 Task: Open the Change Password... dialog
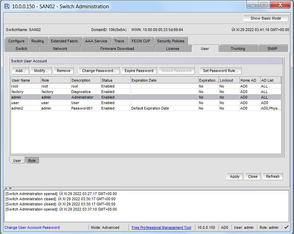[99, 71]
